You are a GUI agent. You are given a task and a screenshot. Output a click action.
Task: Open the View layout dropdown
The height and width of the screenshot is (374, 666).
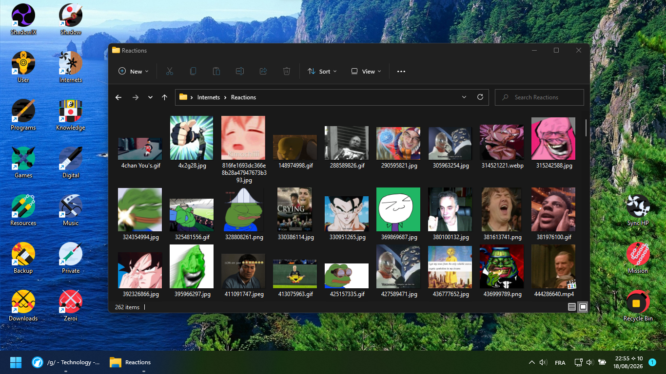366,71
